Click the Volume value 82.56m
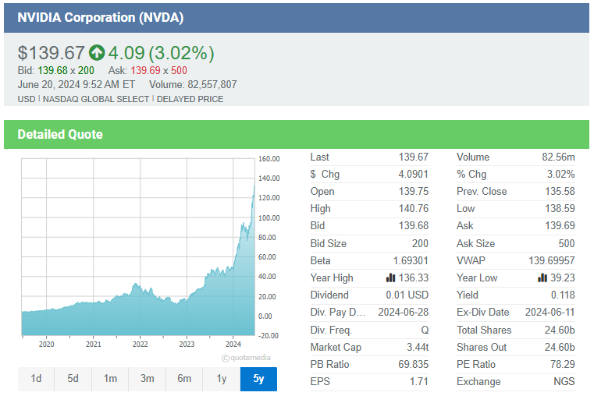 click(x=558, y=157)
